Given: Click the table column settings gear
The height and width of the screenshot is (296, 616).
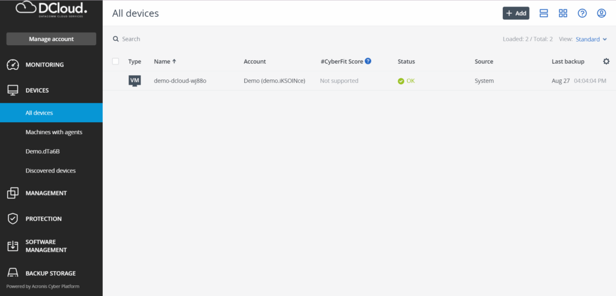Looking at the screenshot, I should pos(606,61).
